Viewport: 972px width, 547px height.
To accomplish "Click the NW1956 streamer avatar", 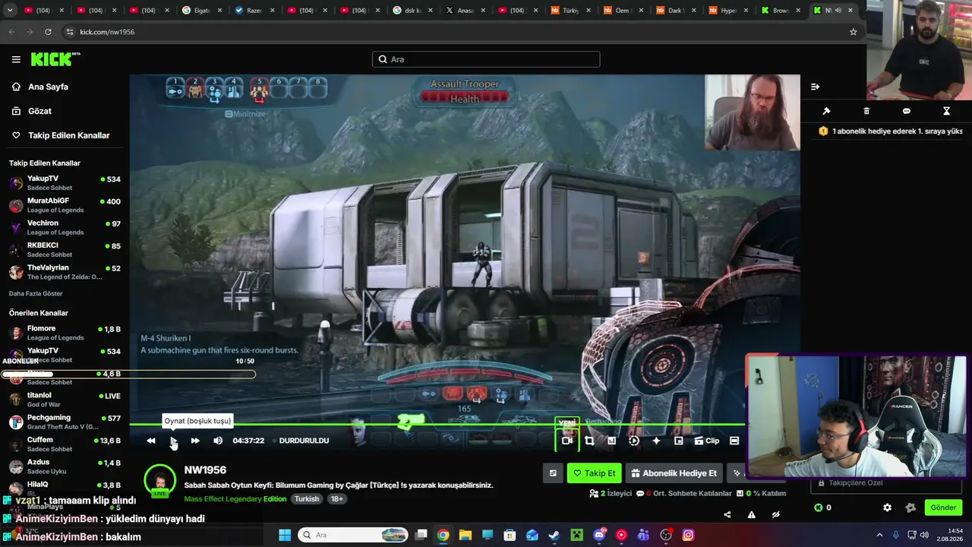I will click(160, 480).
